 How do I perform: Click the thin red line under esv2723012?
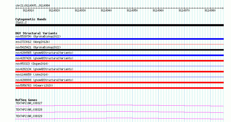[119, 44]
